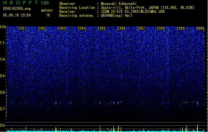208x132 pixels.
Task: Click the Receiving Location label
Action: (77, 8)
